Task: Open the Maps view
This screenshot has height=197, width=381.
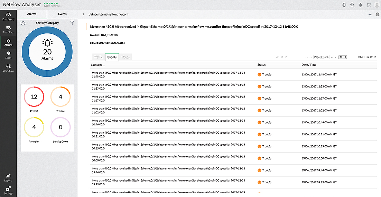Action: (x=8, y=55)
